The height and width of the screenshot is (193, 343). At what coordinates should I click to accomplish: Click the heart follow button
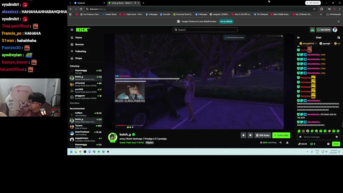250,135
